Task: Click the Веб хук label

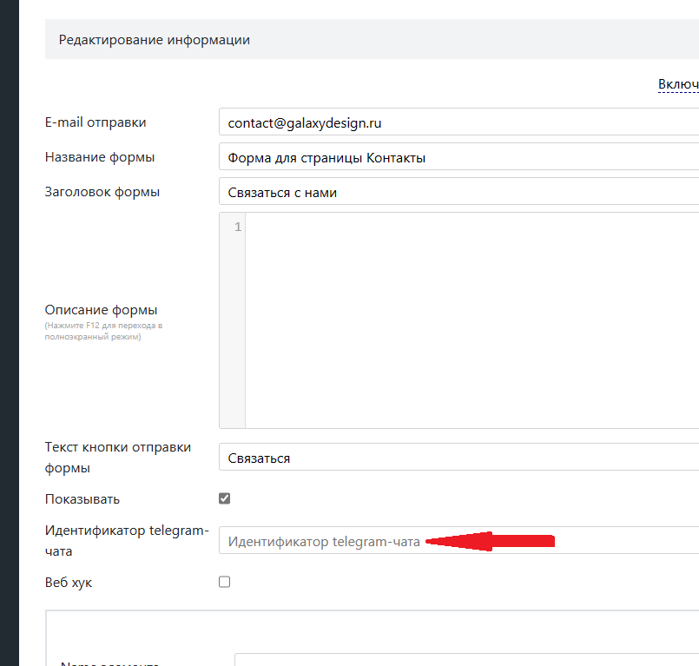Action: pos(69,583)
